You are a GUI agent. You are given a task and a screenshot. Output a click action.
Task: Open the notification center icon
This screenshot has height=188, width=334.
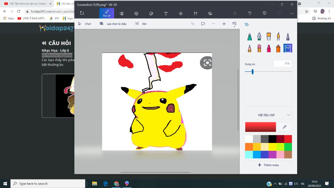pyautogui.click(x=327, y=183)
